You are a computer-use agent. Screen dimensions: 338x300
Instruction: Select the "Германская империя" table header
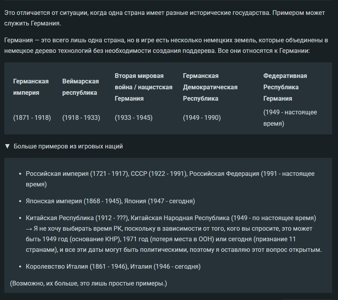tap(31, 87)
